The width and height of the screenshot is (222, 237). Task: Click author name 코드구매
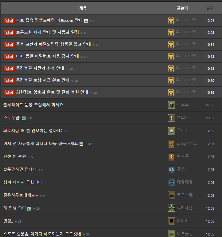(x=185, y=195)
